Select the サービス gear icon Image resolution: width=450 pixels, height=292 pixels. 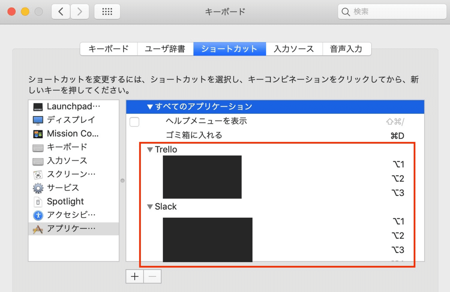click(38, 188)
